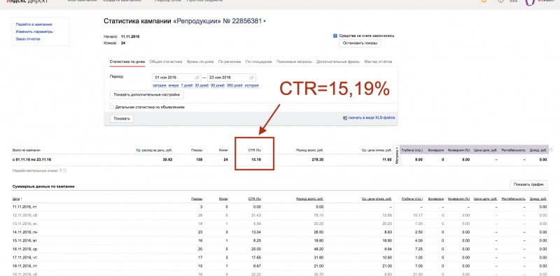This screenshot has height=276, width=560.
Task: Select the 'Статистика по дням' tab
Action: (127, 61)
